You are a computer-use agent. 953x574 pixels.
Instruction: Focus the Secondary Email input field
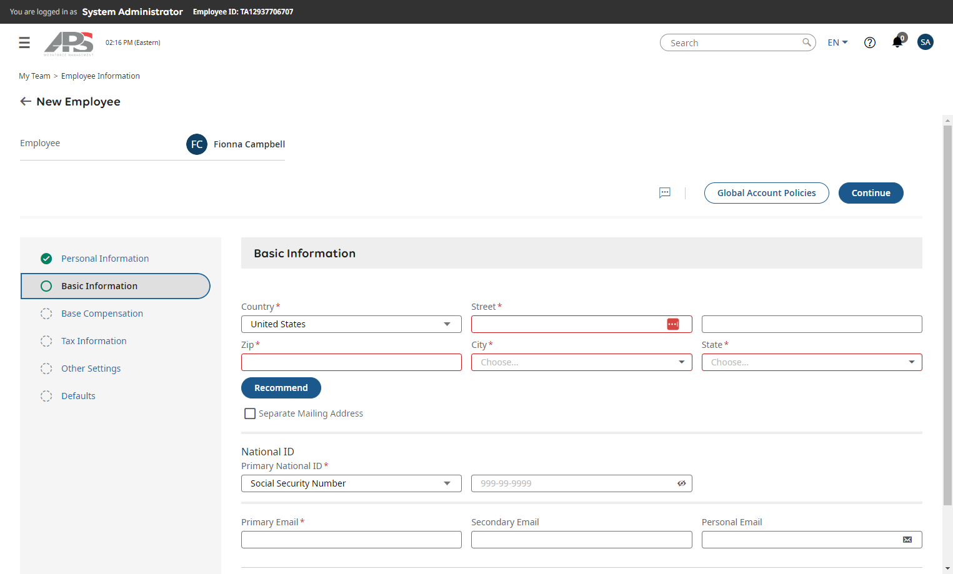(581, 540)
